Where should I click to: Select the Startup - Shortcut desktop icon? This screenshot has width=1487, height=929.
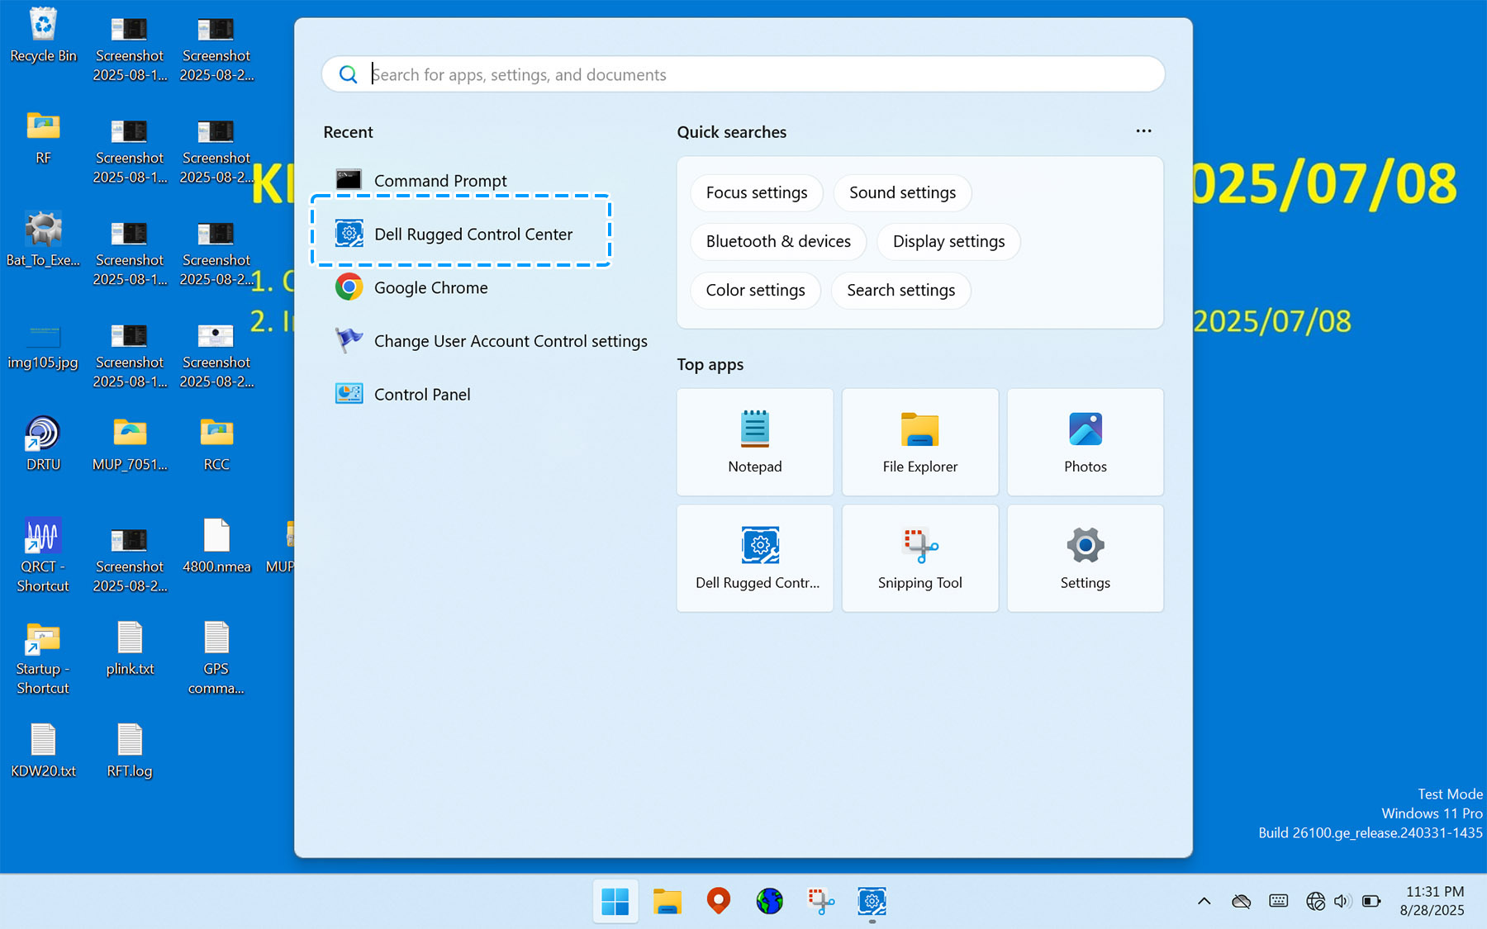43,658
